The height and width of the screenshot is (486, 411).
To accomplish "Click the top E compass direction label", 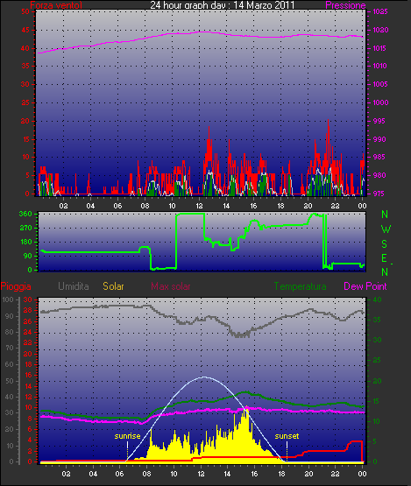I will pos(385,258).
